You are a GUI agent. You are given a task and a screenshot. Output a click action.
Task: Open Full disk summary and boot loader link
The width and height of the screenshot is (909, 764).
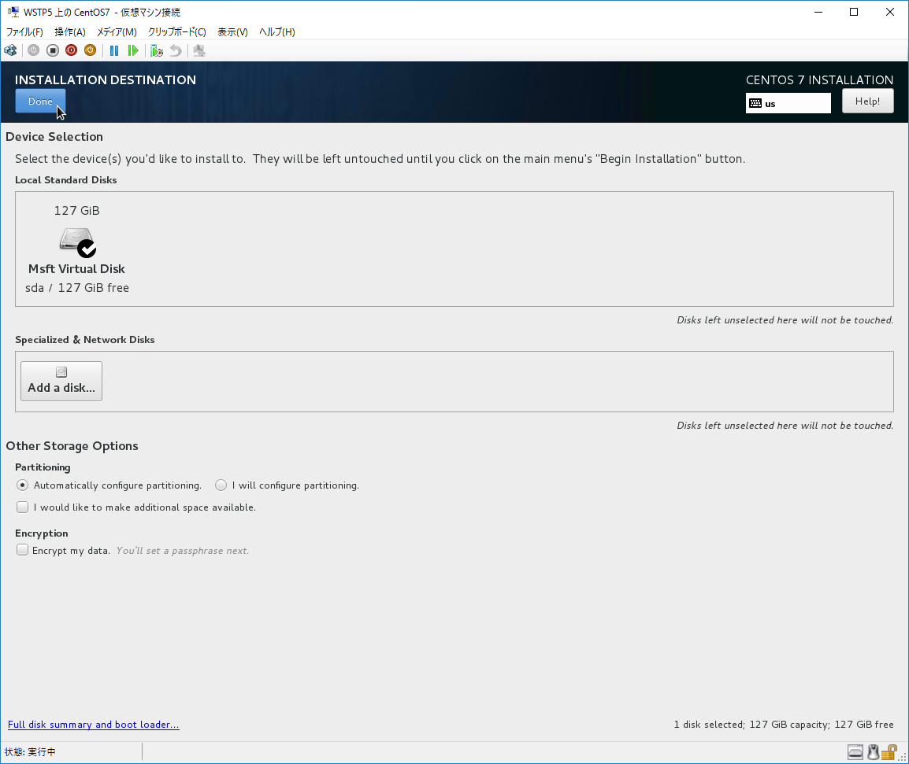[93, 725]
